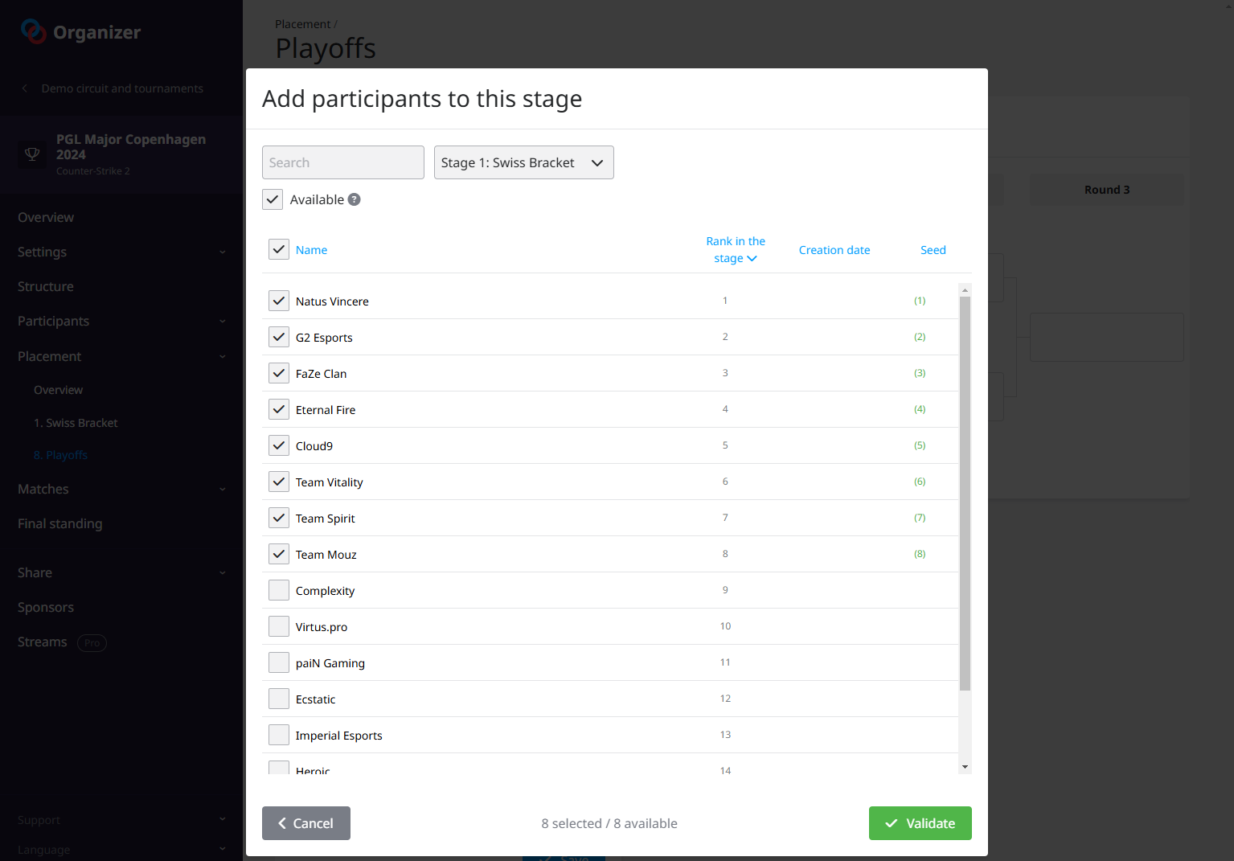Select the Complexity participant checkbox
This screenshot has width=1234, height=861.
point(279,590)
